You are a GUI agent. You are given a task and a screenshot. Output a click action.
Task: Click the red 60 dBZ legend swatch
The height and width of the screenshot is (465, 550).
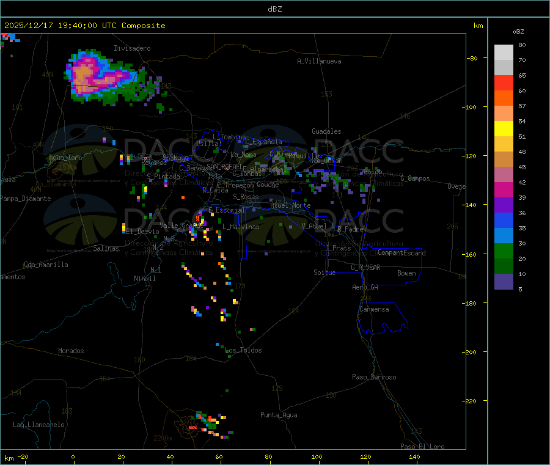(x=504, y=82)
